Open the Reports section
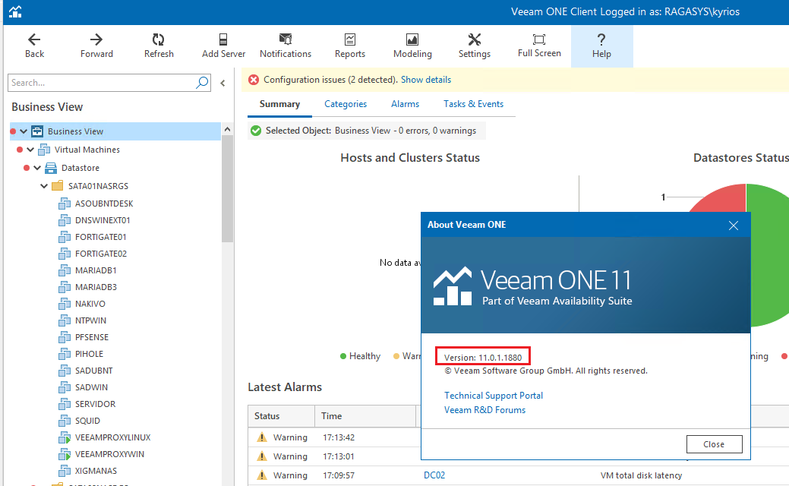 click(x=349, y=46)
